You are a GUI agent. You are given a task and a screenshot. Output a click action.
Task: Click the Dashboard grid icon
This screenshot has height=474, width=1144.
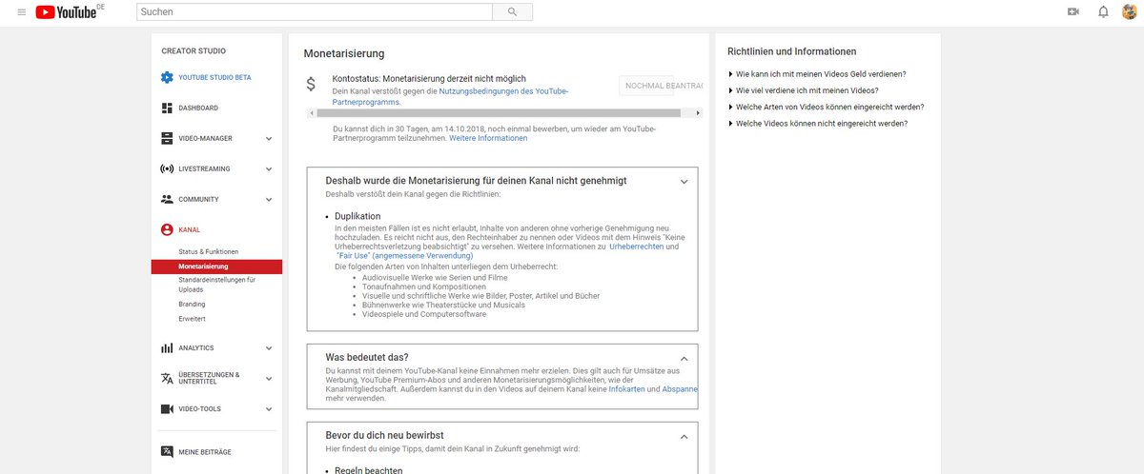click(x=167, y=108)
